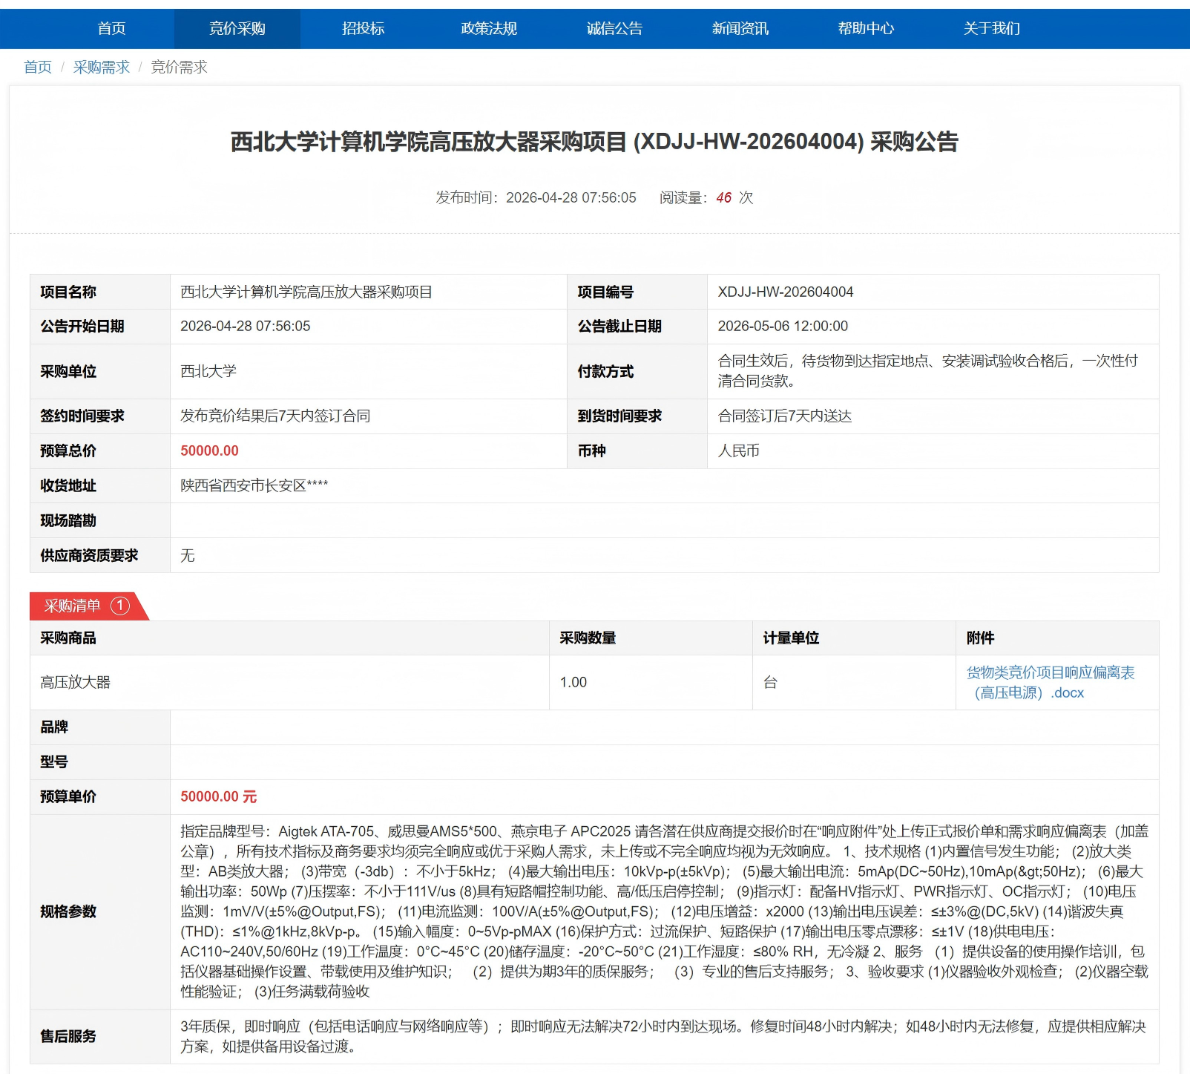Select the red 采购清单 tab header

pyautogui.click(x=73, y=606)
